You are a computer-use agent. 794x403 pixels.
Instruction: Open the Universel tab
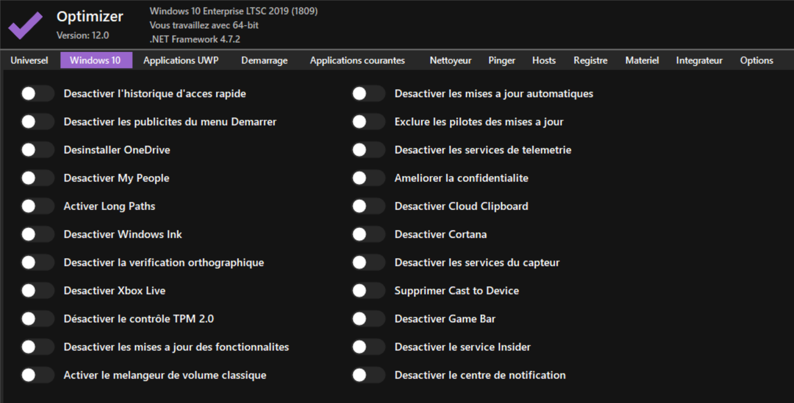(x=29, y=60)
